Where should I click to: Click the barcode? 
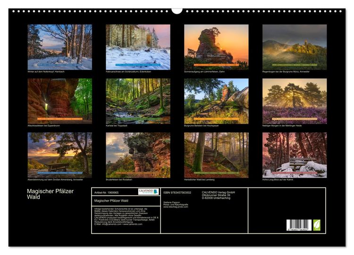point(299,225)
